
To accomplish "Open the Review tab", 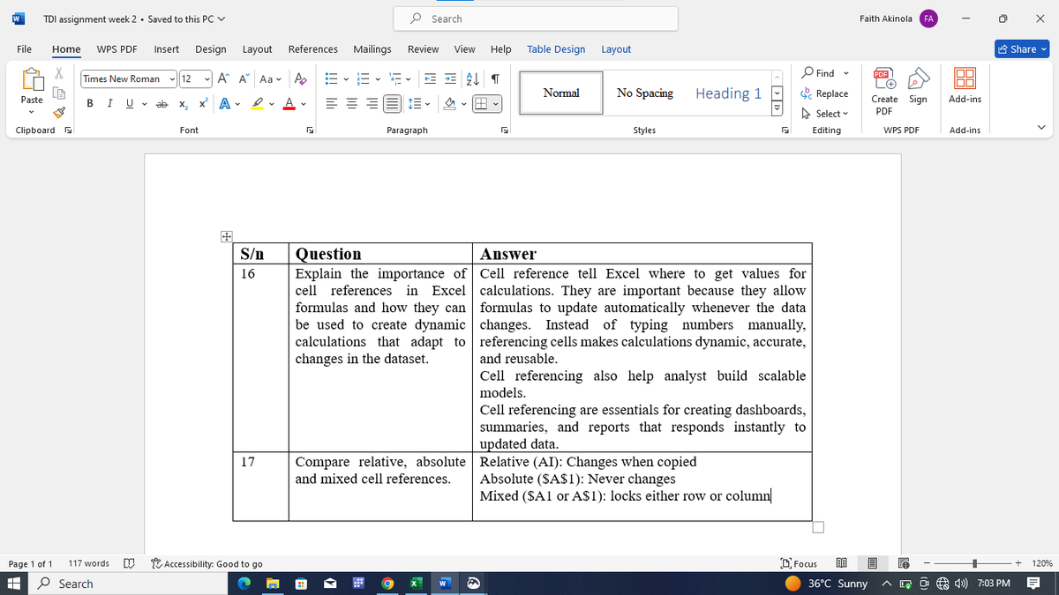I will (x=424, y=49).
